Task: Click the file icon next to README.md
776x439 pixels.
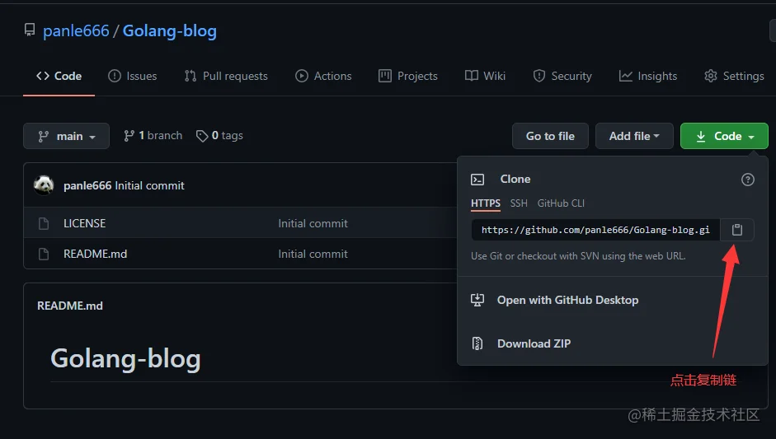Action: pyautogui.click(x=44, y=255)
